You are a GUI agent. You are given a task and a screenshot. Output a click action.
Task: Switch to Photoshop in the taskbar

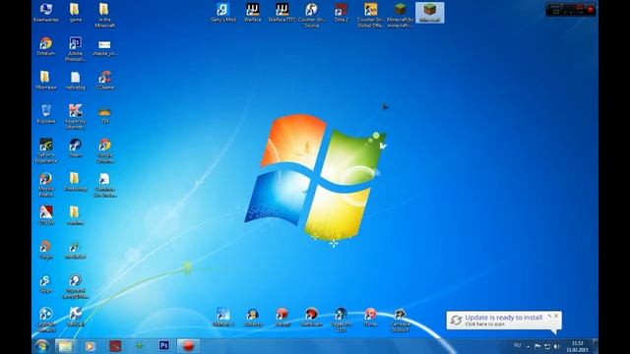click(164, 345)
